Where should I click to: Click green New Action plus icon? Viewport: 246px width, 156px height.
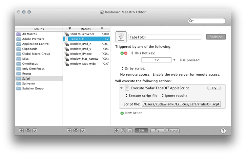point(122,113)
